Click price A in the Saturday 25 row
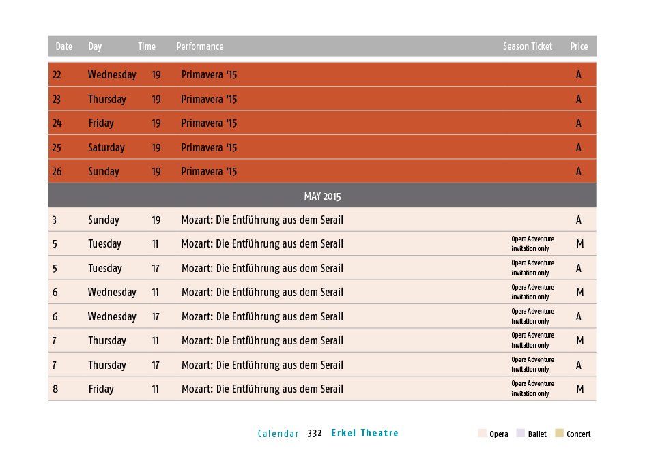Screen dimensions: 645x463 (579, 147)
